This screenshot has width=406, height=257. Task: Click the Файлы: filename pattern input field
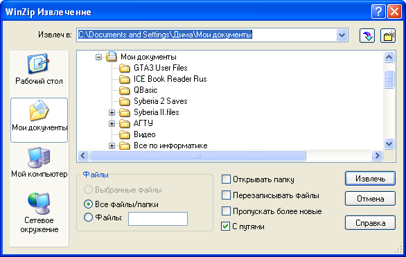(158, 219)
